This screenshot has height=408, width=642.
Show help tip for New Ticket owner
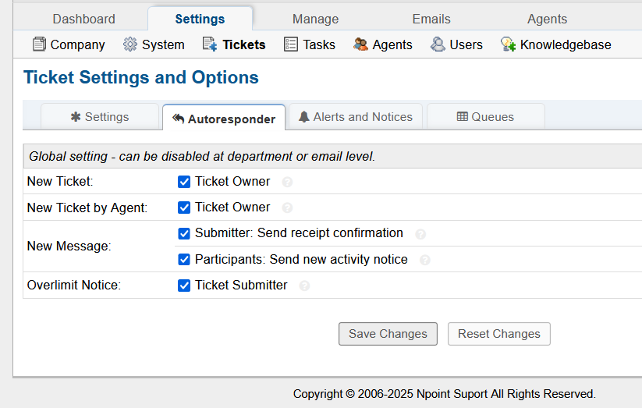[287, 182]
